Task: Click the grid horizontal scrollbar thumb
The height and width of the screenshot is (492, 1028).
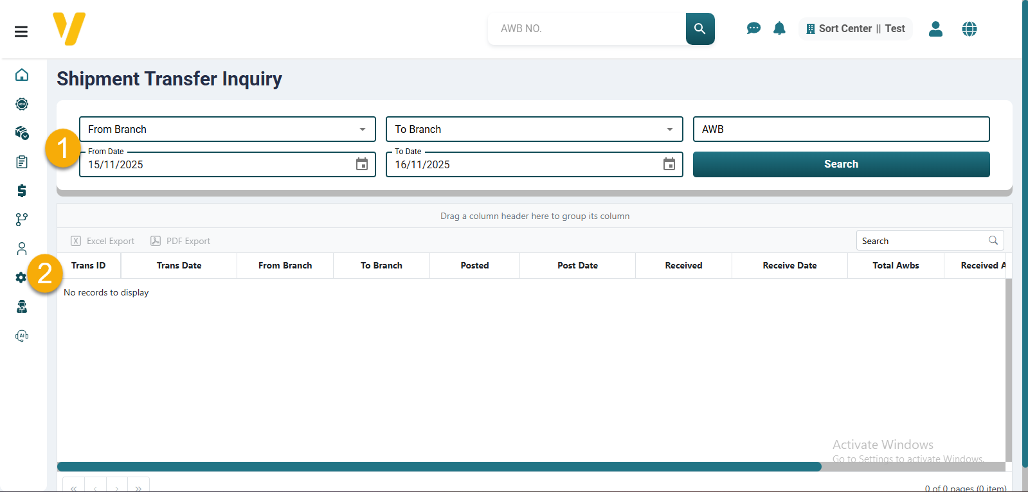Action: [x=439, y=466]
